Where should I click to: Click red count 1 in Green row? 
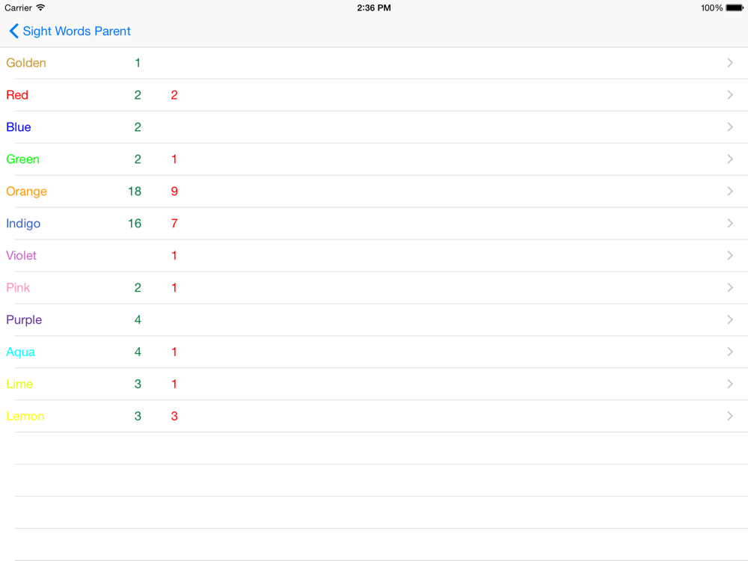click(x=174, y=159)
